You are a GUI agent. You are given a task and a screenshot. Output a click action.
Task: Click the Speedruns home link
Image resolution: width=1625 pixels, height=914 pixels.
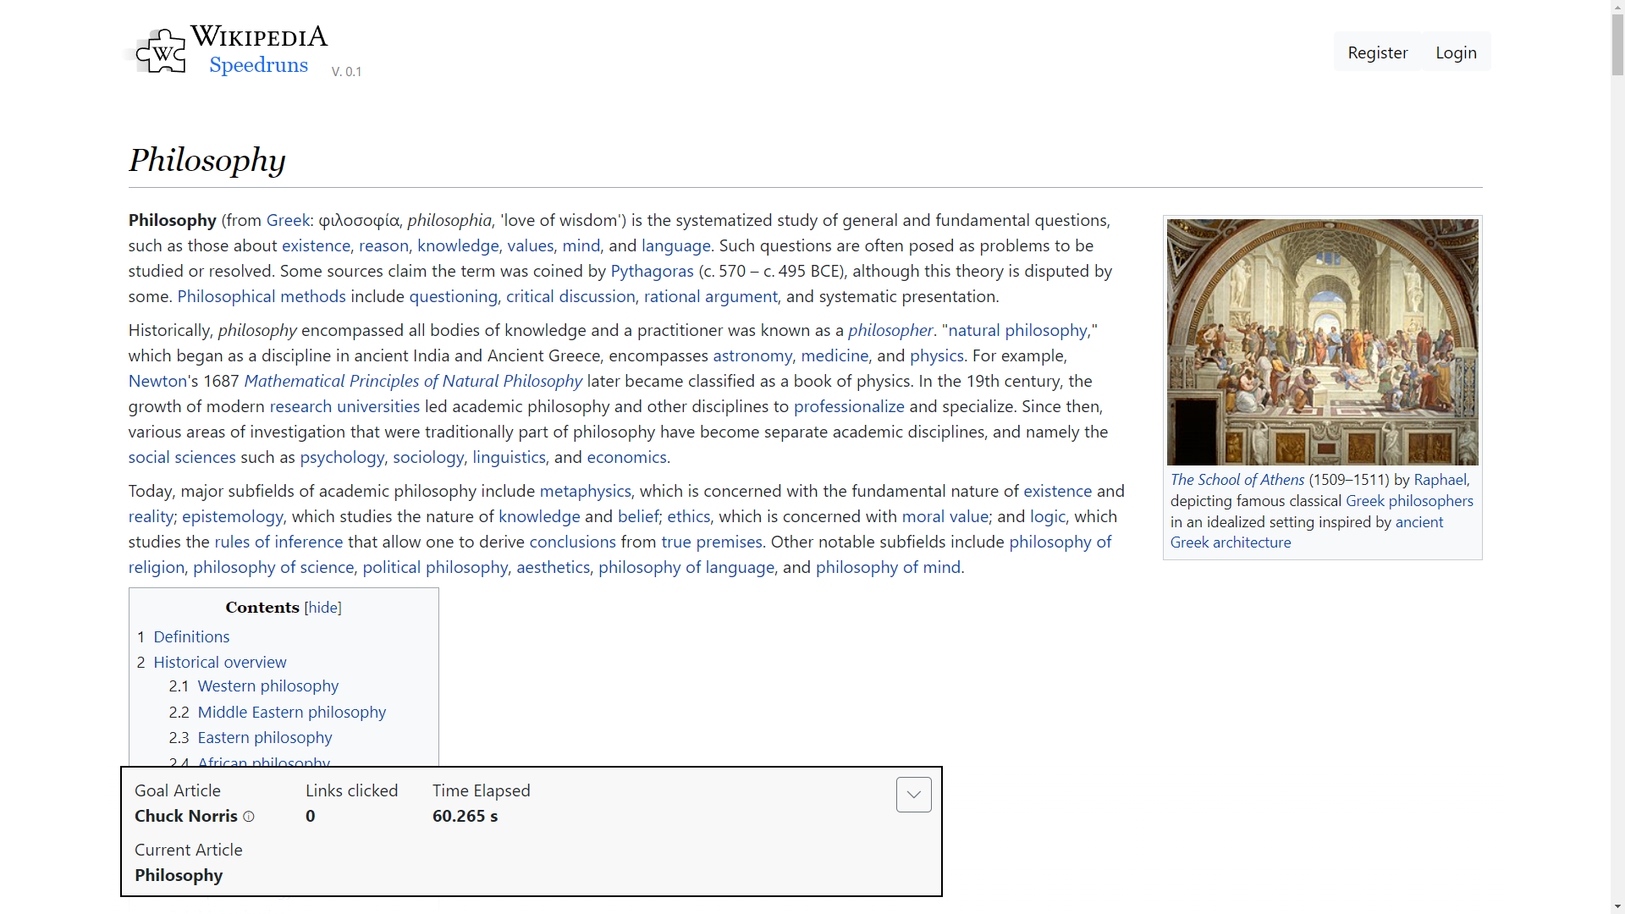pyautogui.click(x=258, y=65)
